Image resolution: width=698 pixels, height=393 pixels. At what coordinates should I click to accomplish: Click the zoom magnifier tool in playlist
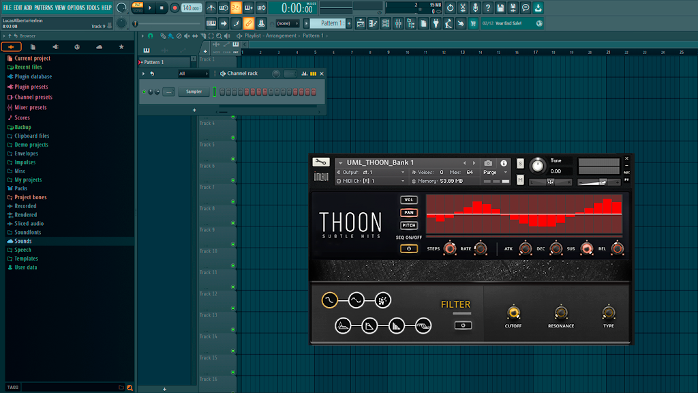219,36
